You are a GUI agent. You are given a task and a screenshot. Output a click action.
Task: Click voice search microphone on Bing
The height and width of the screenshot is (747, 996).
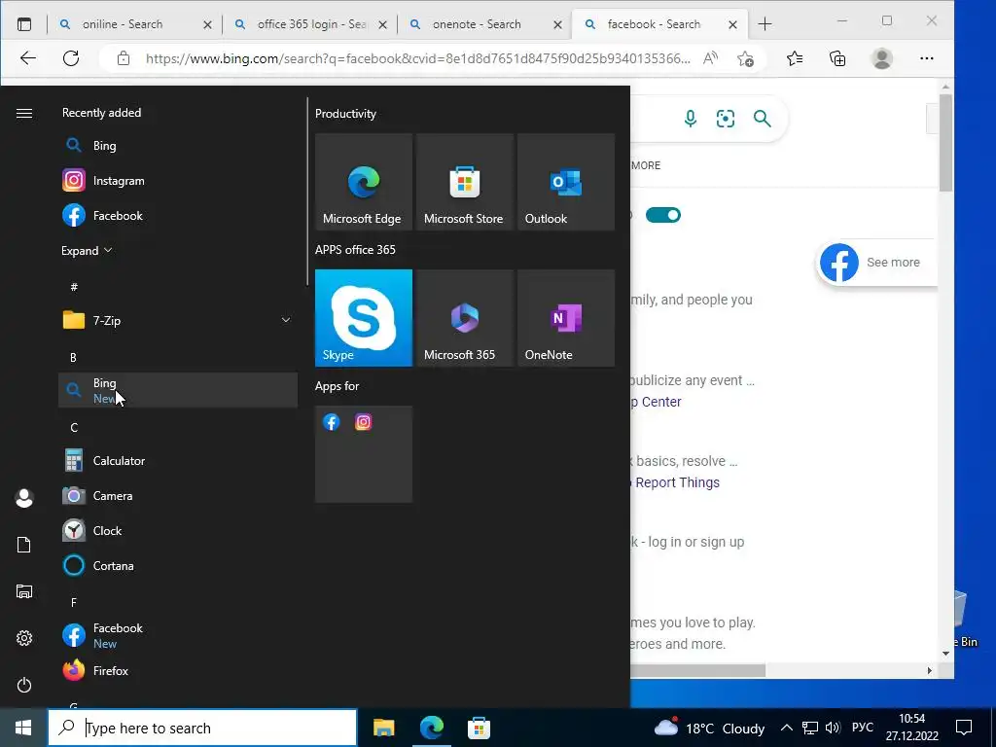click(x=691, y=118)
